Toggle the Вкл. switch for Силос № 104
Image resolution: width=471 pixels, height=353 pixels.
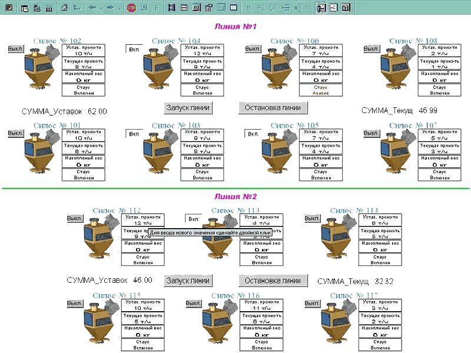pos(134,50)
